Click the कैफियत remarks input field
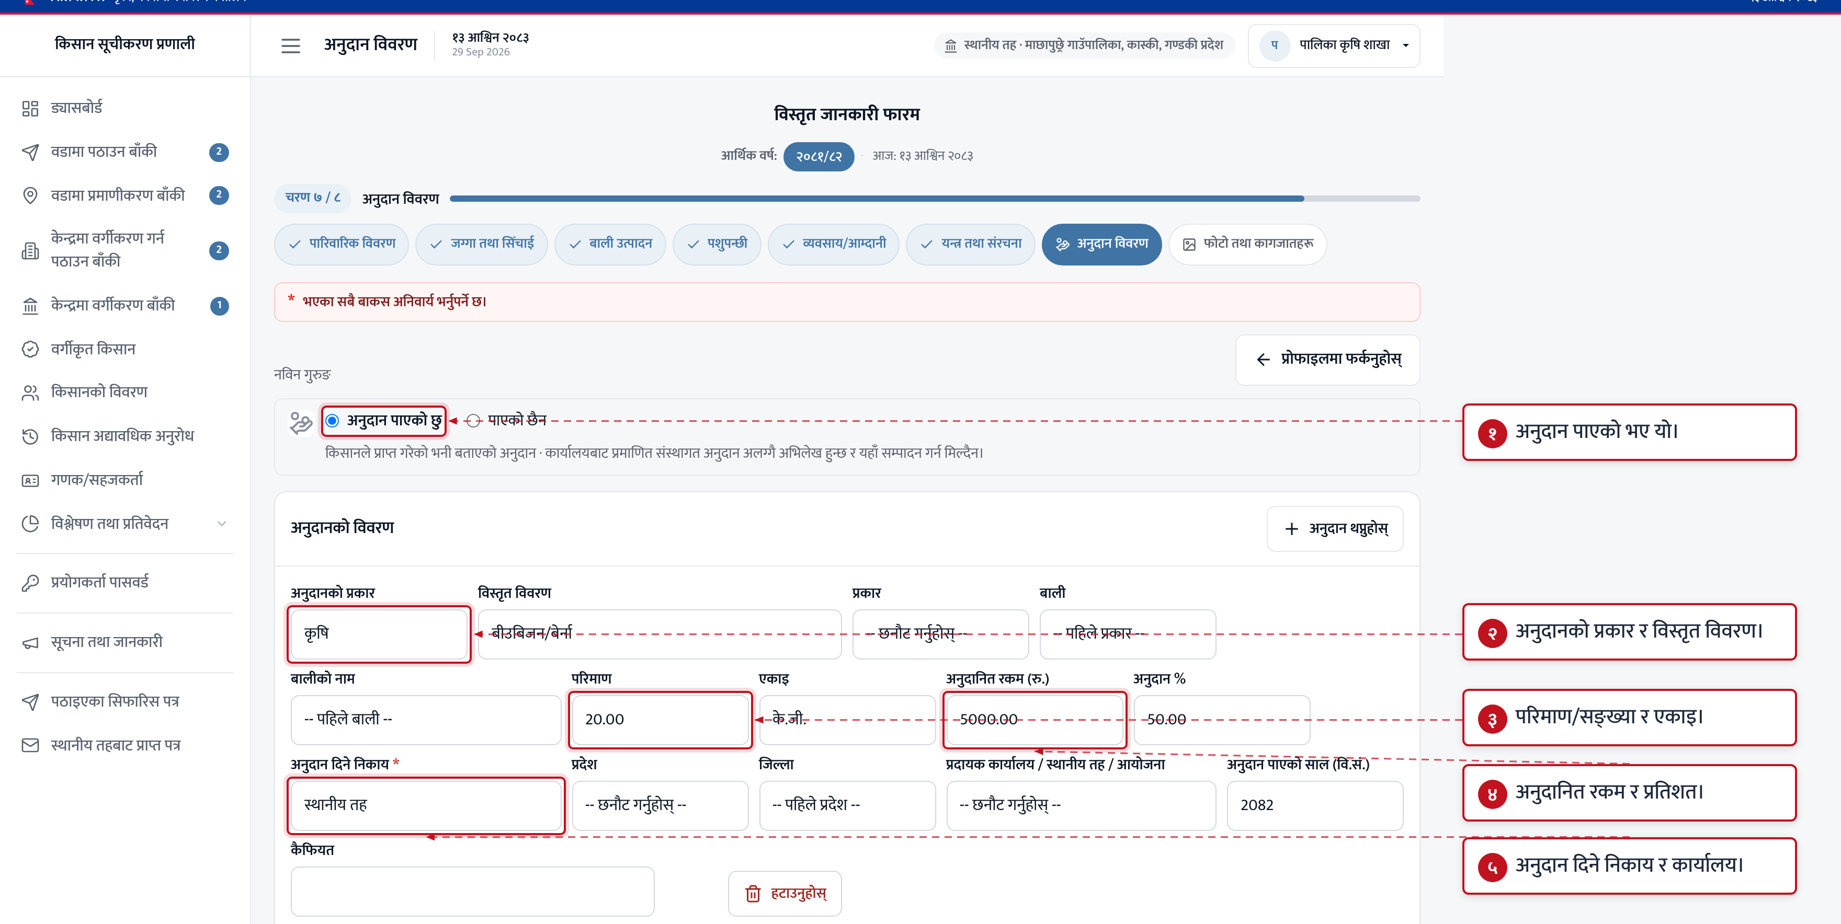This screenshot has width=1841, height=924. pos(472,891)
